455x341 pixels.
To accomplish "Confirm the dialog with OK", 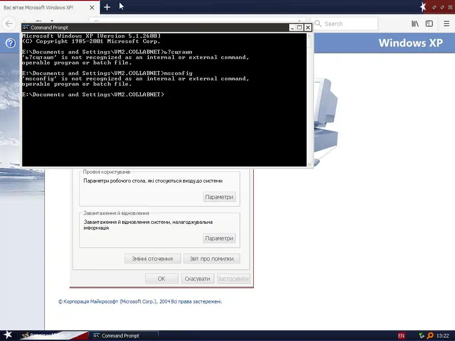I will pos(162,279).
